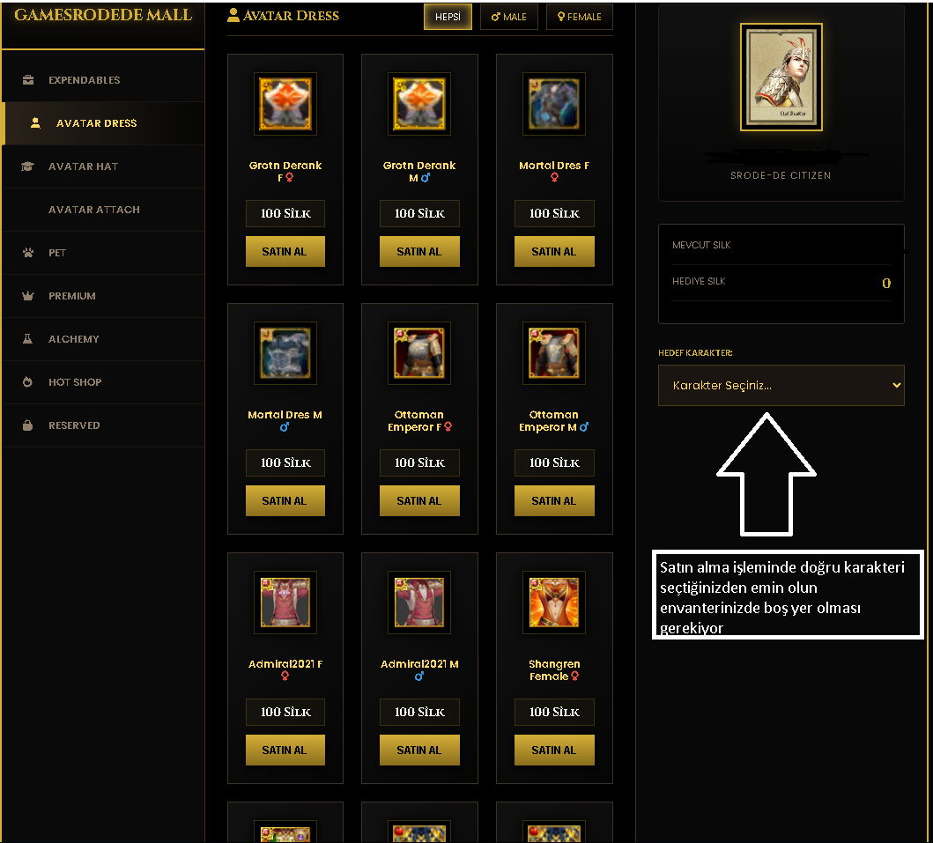Image resolution: width=933 pixels, height=843 pixels.
Task: Expand the Karakter Seçiniz dropdown
Action: click(781, 386)
